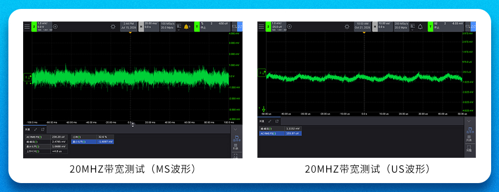Open channel 2 scale 1.0 mV/ 0.0 V setting
Viewport: 499px width, 192px height.
tap(45, 27)
